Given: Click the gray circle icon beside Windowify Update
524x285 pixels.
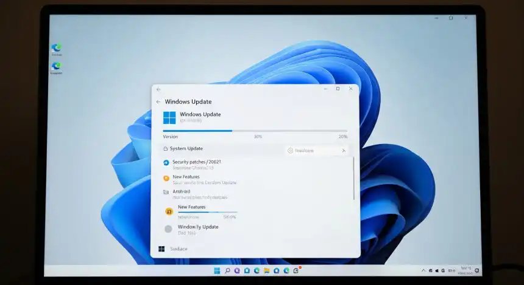Looking at the screenshot, I should (x=168, y=229).
